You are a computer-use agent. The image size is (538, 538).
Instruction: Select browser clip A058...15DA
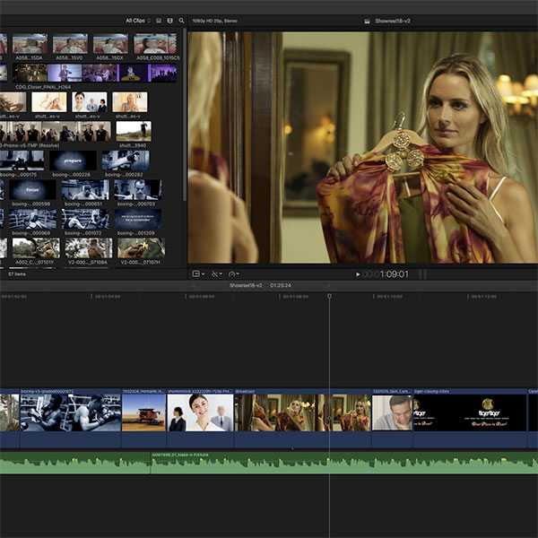pyautogui.click(x=30, y=44)
